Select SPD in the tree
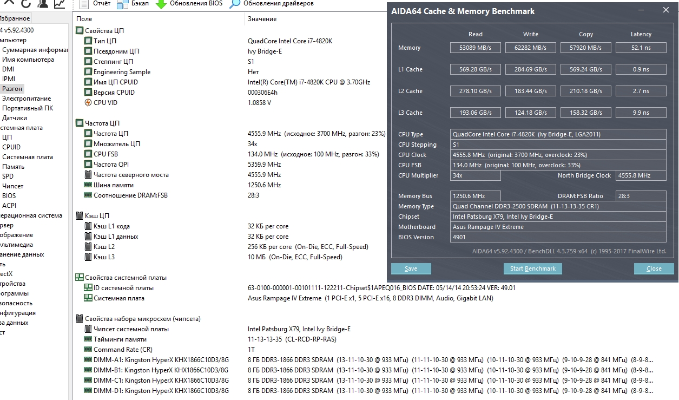 8,176
